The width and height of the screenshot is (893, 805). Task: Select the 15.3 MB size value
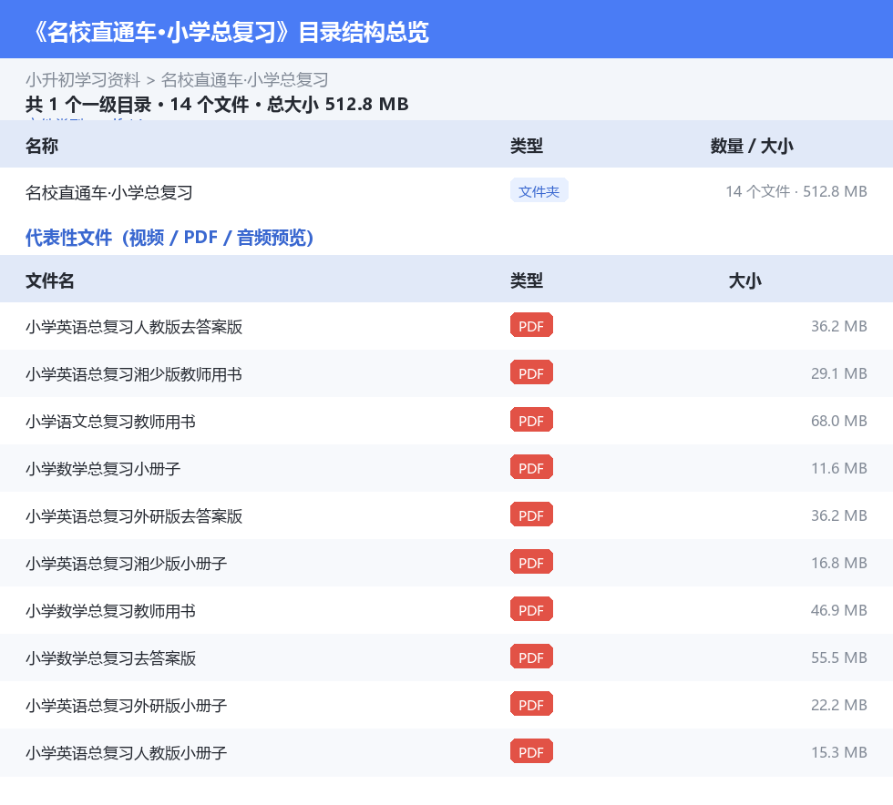(839, 752)
